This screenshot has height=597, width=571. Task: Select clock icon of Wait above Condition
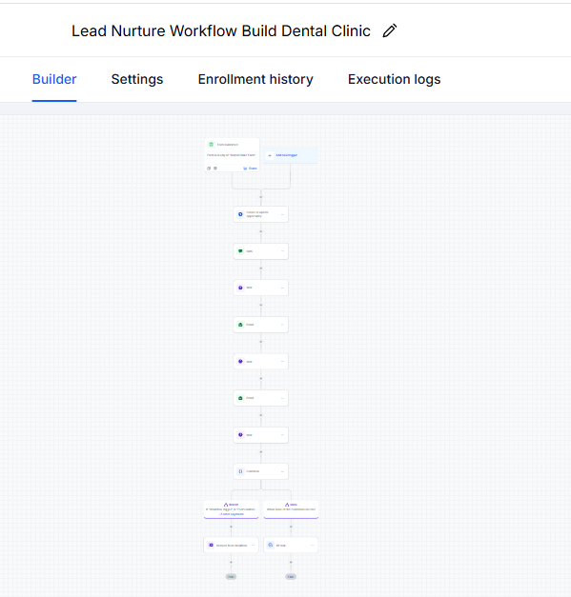240,435
